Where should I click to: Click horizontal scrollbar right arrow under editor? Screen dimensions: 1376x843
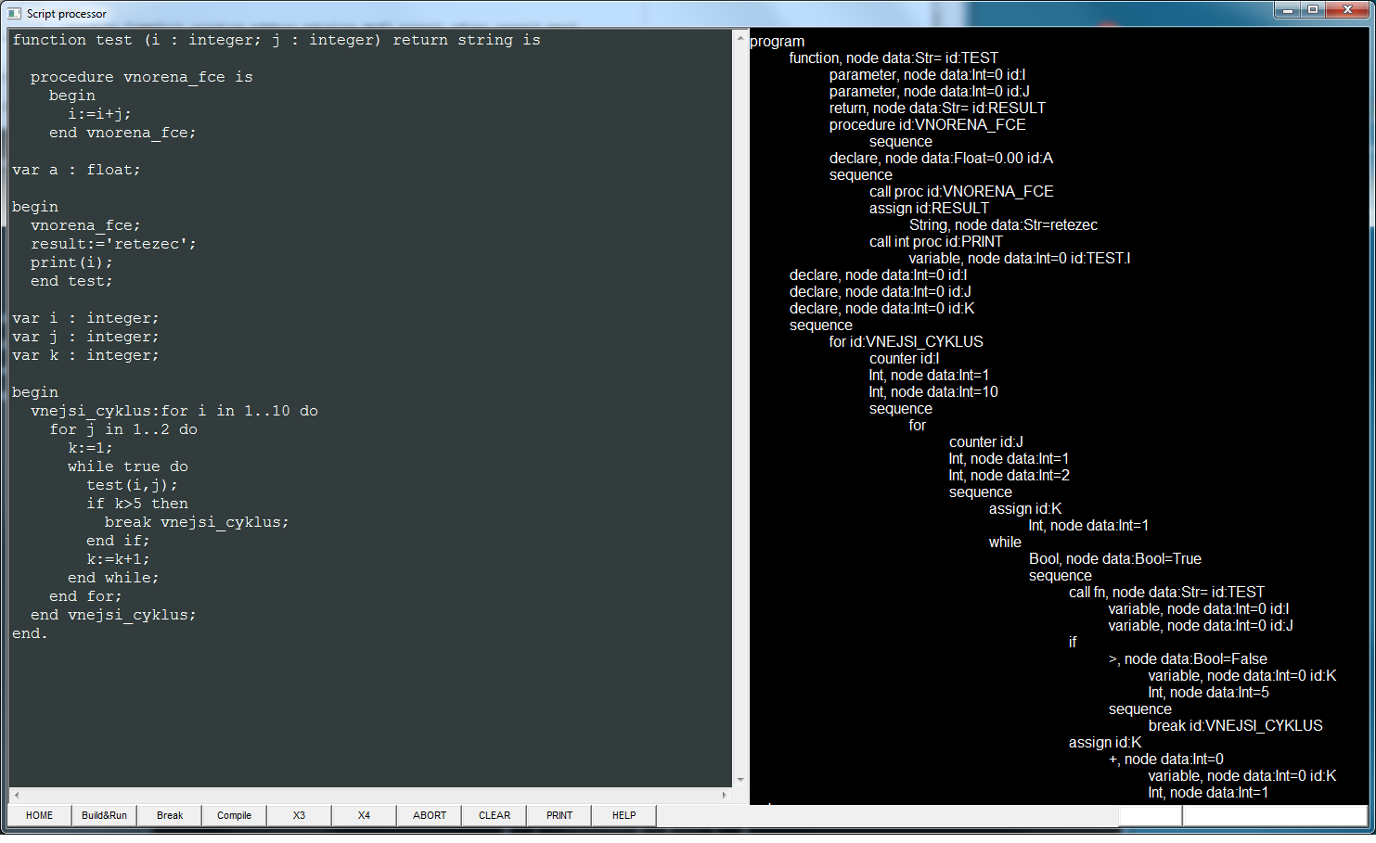click(x=724, y=795)
